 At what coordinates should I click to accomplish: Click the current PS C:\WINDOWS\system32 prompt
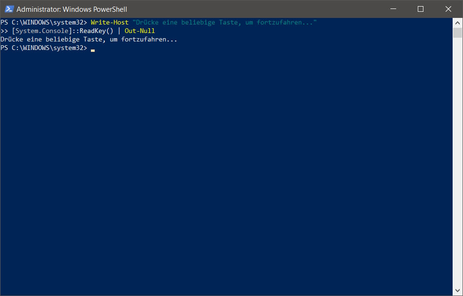tap(42, 48)
